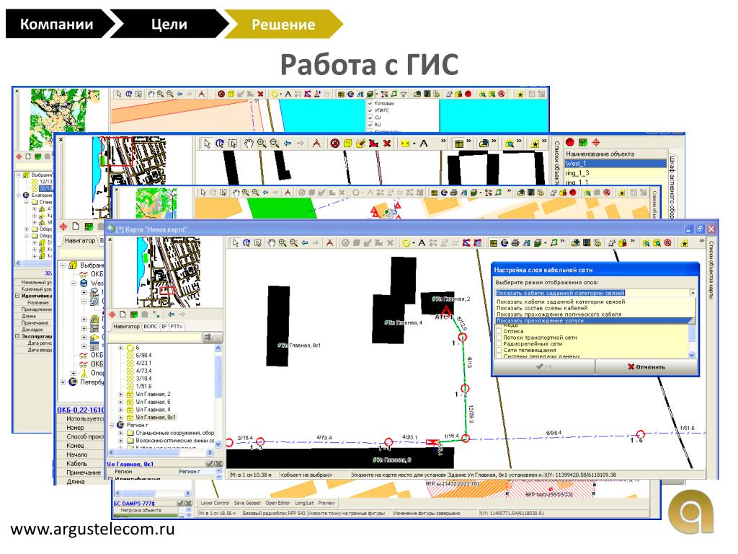Click the red no-search icon in front toolbar
The height and width of the screenshot is (554, 738).
(667, 243)
